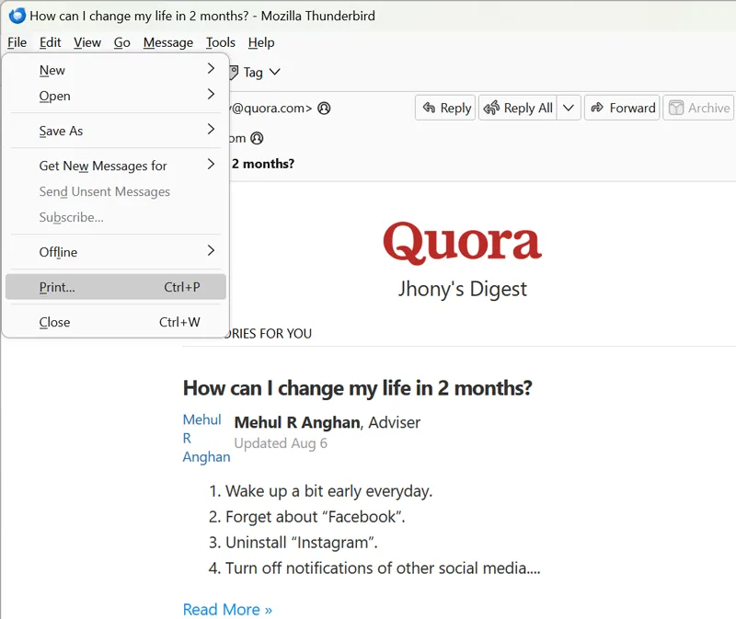The width and height of the screenshot is (736, 619).
Task: Click the Quora logo in the email
Action: click(463, 243)
